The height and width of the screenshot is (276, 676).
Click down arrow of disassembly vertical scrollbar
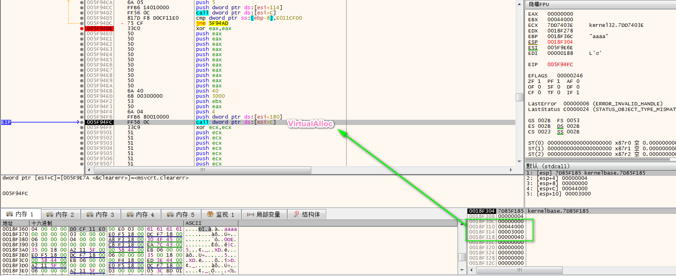click(519, 162)
